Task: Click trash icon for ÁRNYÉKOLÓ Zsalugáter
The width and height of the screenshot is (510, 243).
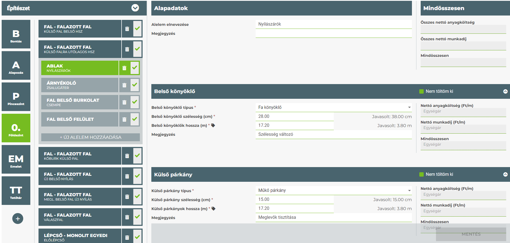Action: point(124,85)
